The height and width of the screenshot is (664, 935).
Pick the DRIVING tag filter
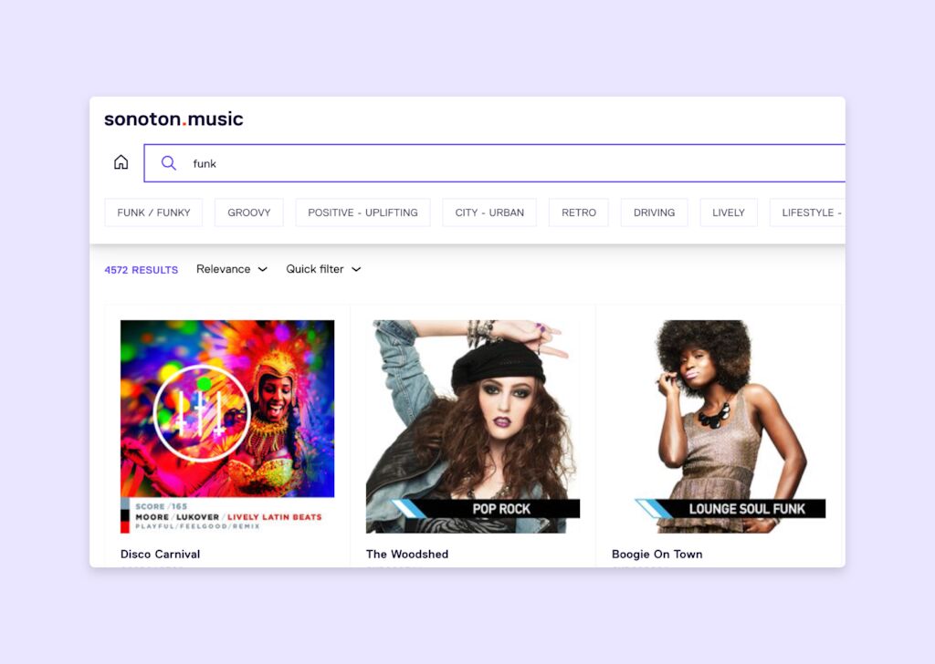[654, 213]
